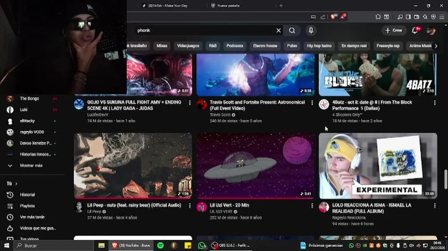Open the browser hamburger menu

[442, 17]
